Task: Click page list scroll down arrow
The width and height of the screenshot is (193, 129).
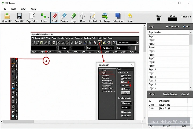Action: (191, 88)
